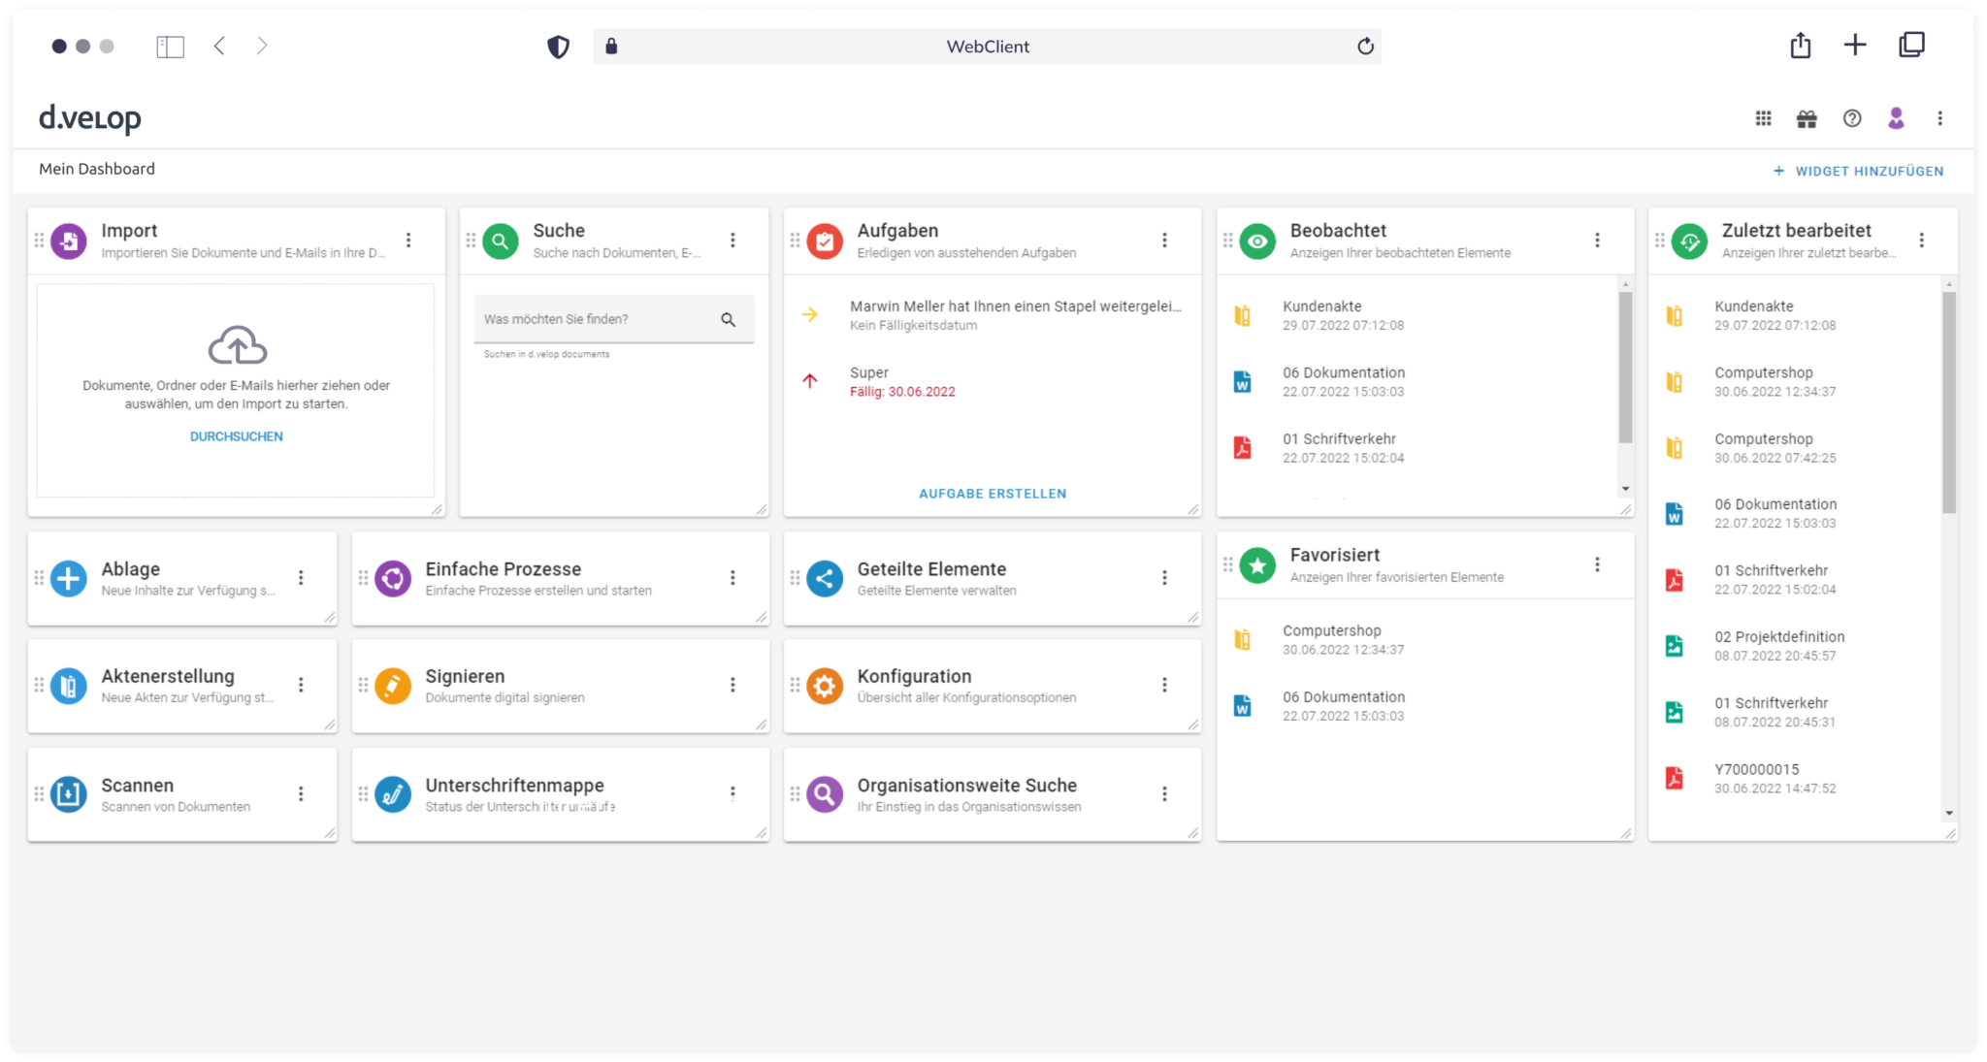Open the help question mark icon

(x=1852, y=118)
